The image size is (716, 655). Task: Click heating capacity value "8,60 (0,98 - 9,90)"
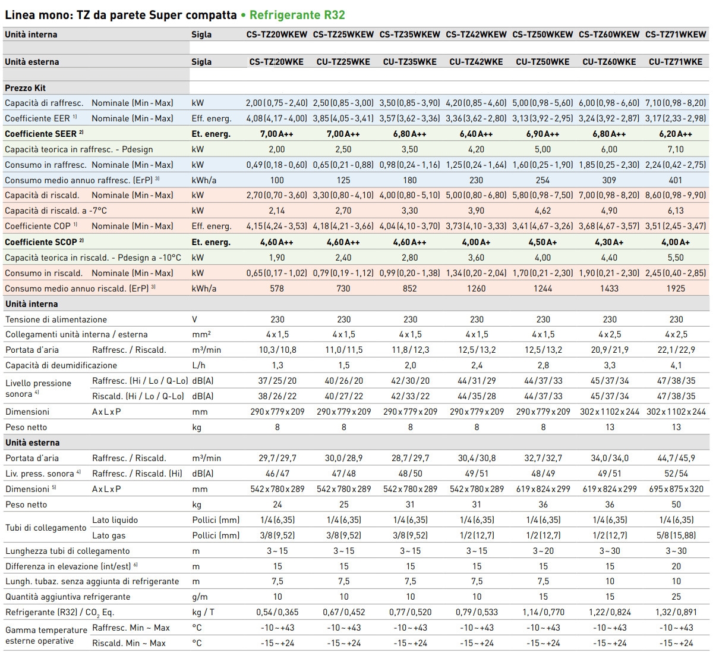(x=676, y=195)
